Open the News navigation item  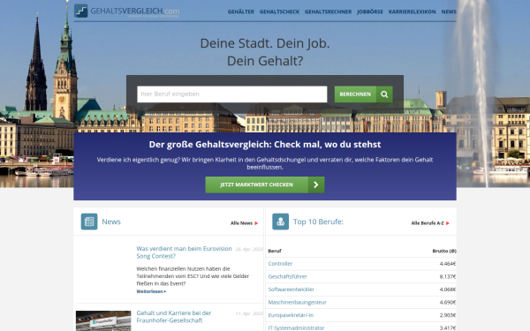(x=449, y=11)
